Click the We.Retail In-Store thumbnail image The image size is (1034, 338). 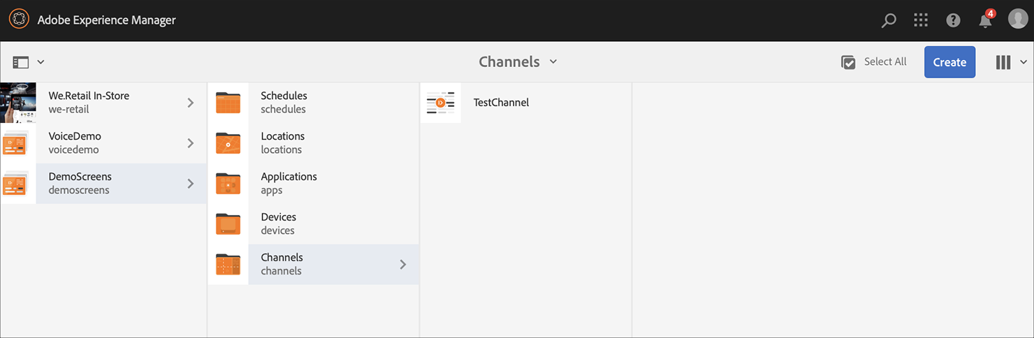18,103
